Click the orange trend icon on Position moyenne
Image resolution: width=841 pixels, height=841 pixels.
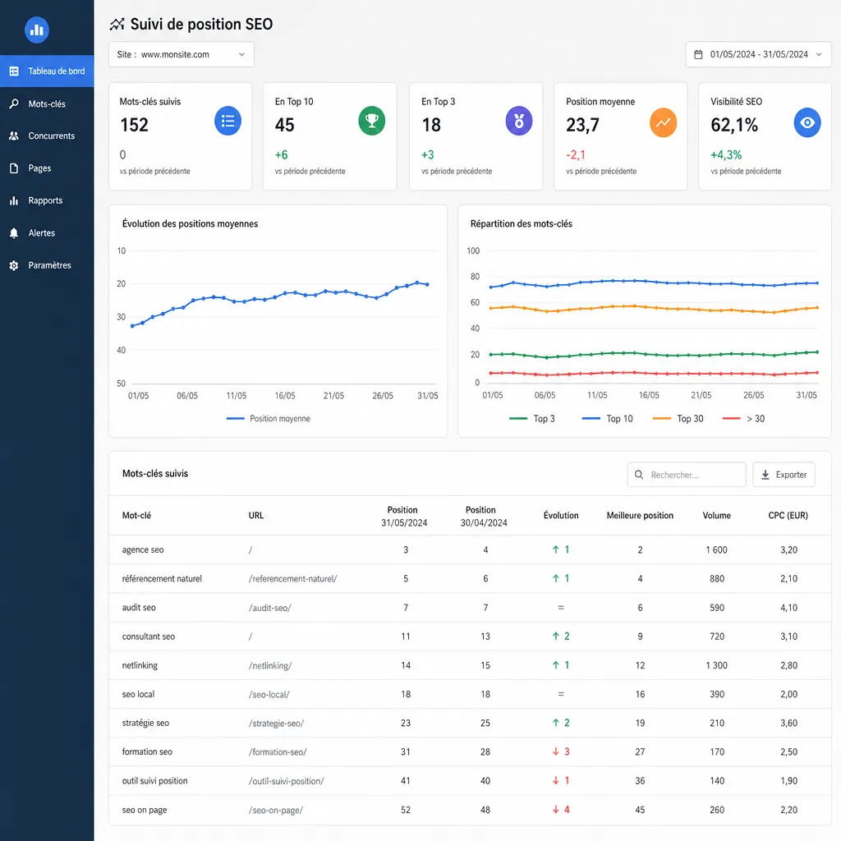coord(663,122)
